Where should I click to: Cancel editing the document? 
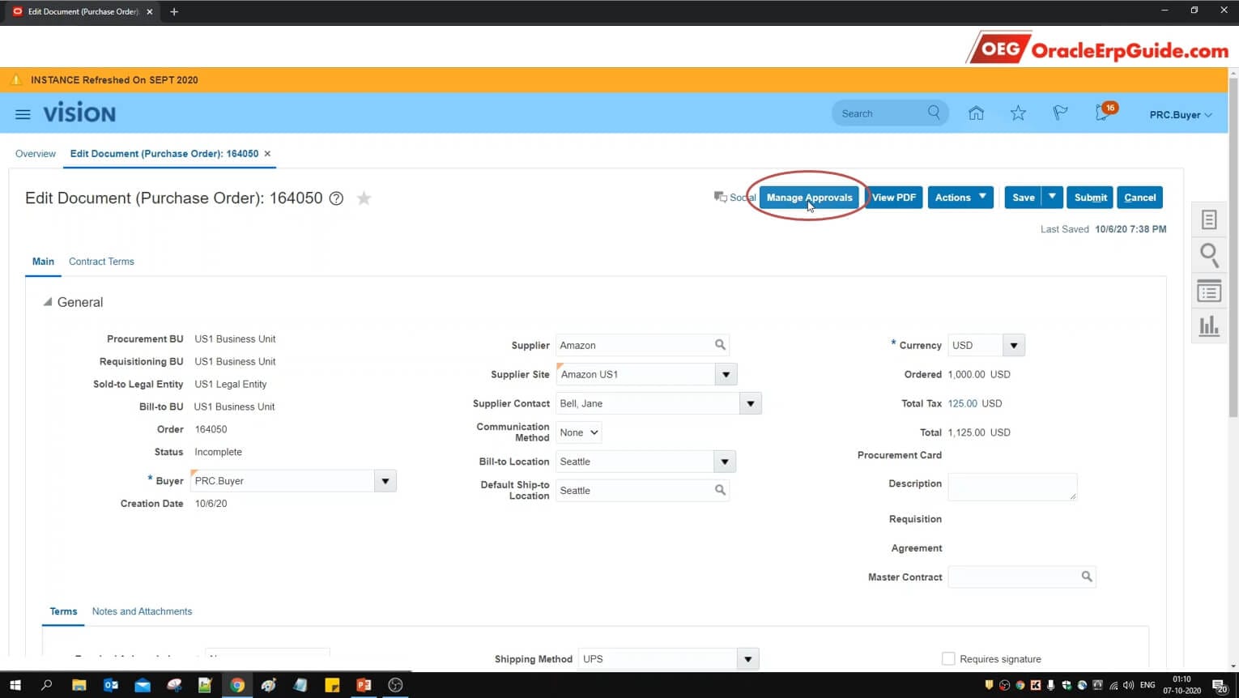1140,198
